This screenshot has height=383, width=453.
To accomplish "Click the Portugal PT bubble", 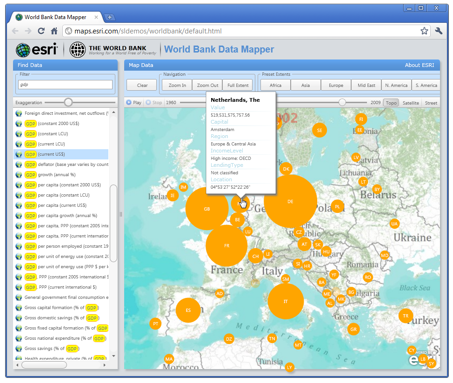I will [155, 324].
